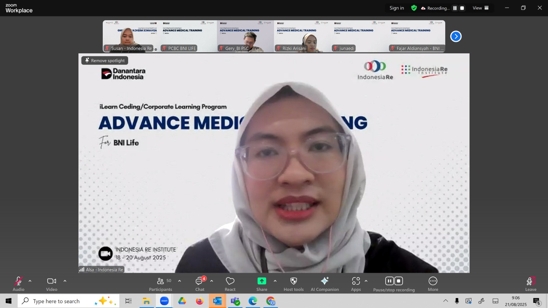Open Host tools shield icon
Viewport: 548px width, 308px height.
click(x=294, y=284)
